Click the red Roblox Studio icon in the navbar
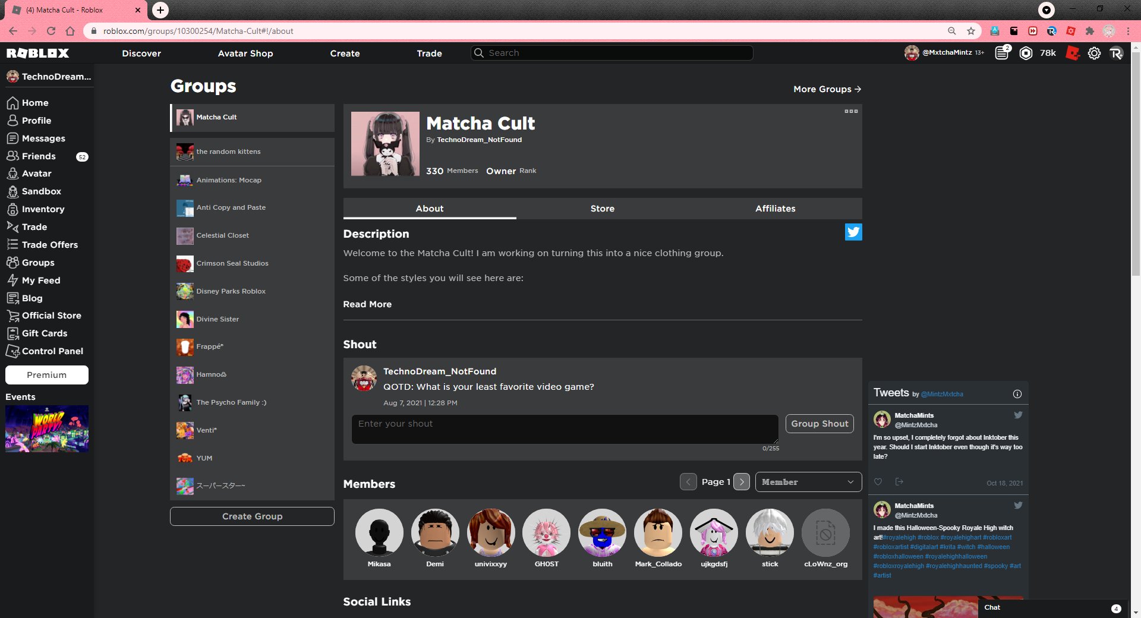The height and width of the screenshot is (618, 1141). [x=1072, y=53]
